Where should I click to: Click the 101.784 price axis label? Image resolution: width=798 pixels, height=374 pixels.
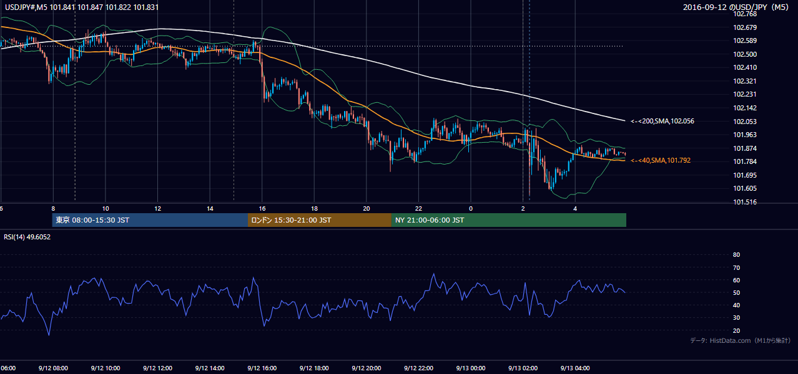pos(745,161)
